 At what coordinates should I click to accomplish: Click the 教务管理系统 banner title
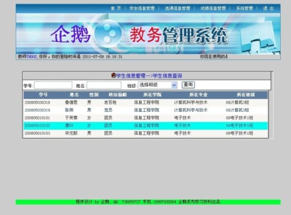(x=179, y=35)
